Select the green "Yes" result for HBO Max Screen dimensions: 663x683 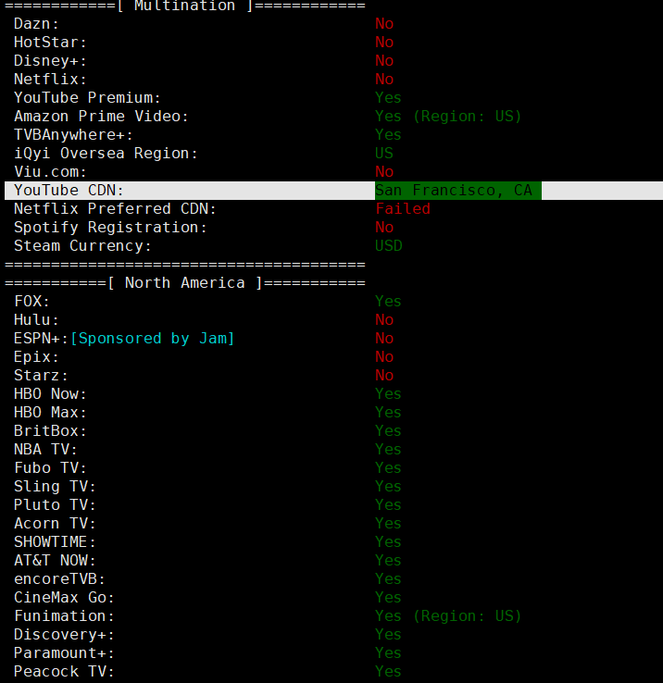point(388,413)
